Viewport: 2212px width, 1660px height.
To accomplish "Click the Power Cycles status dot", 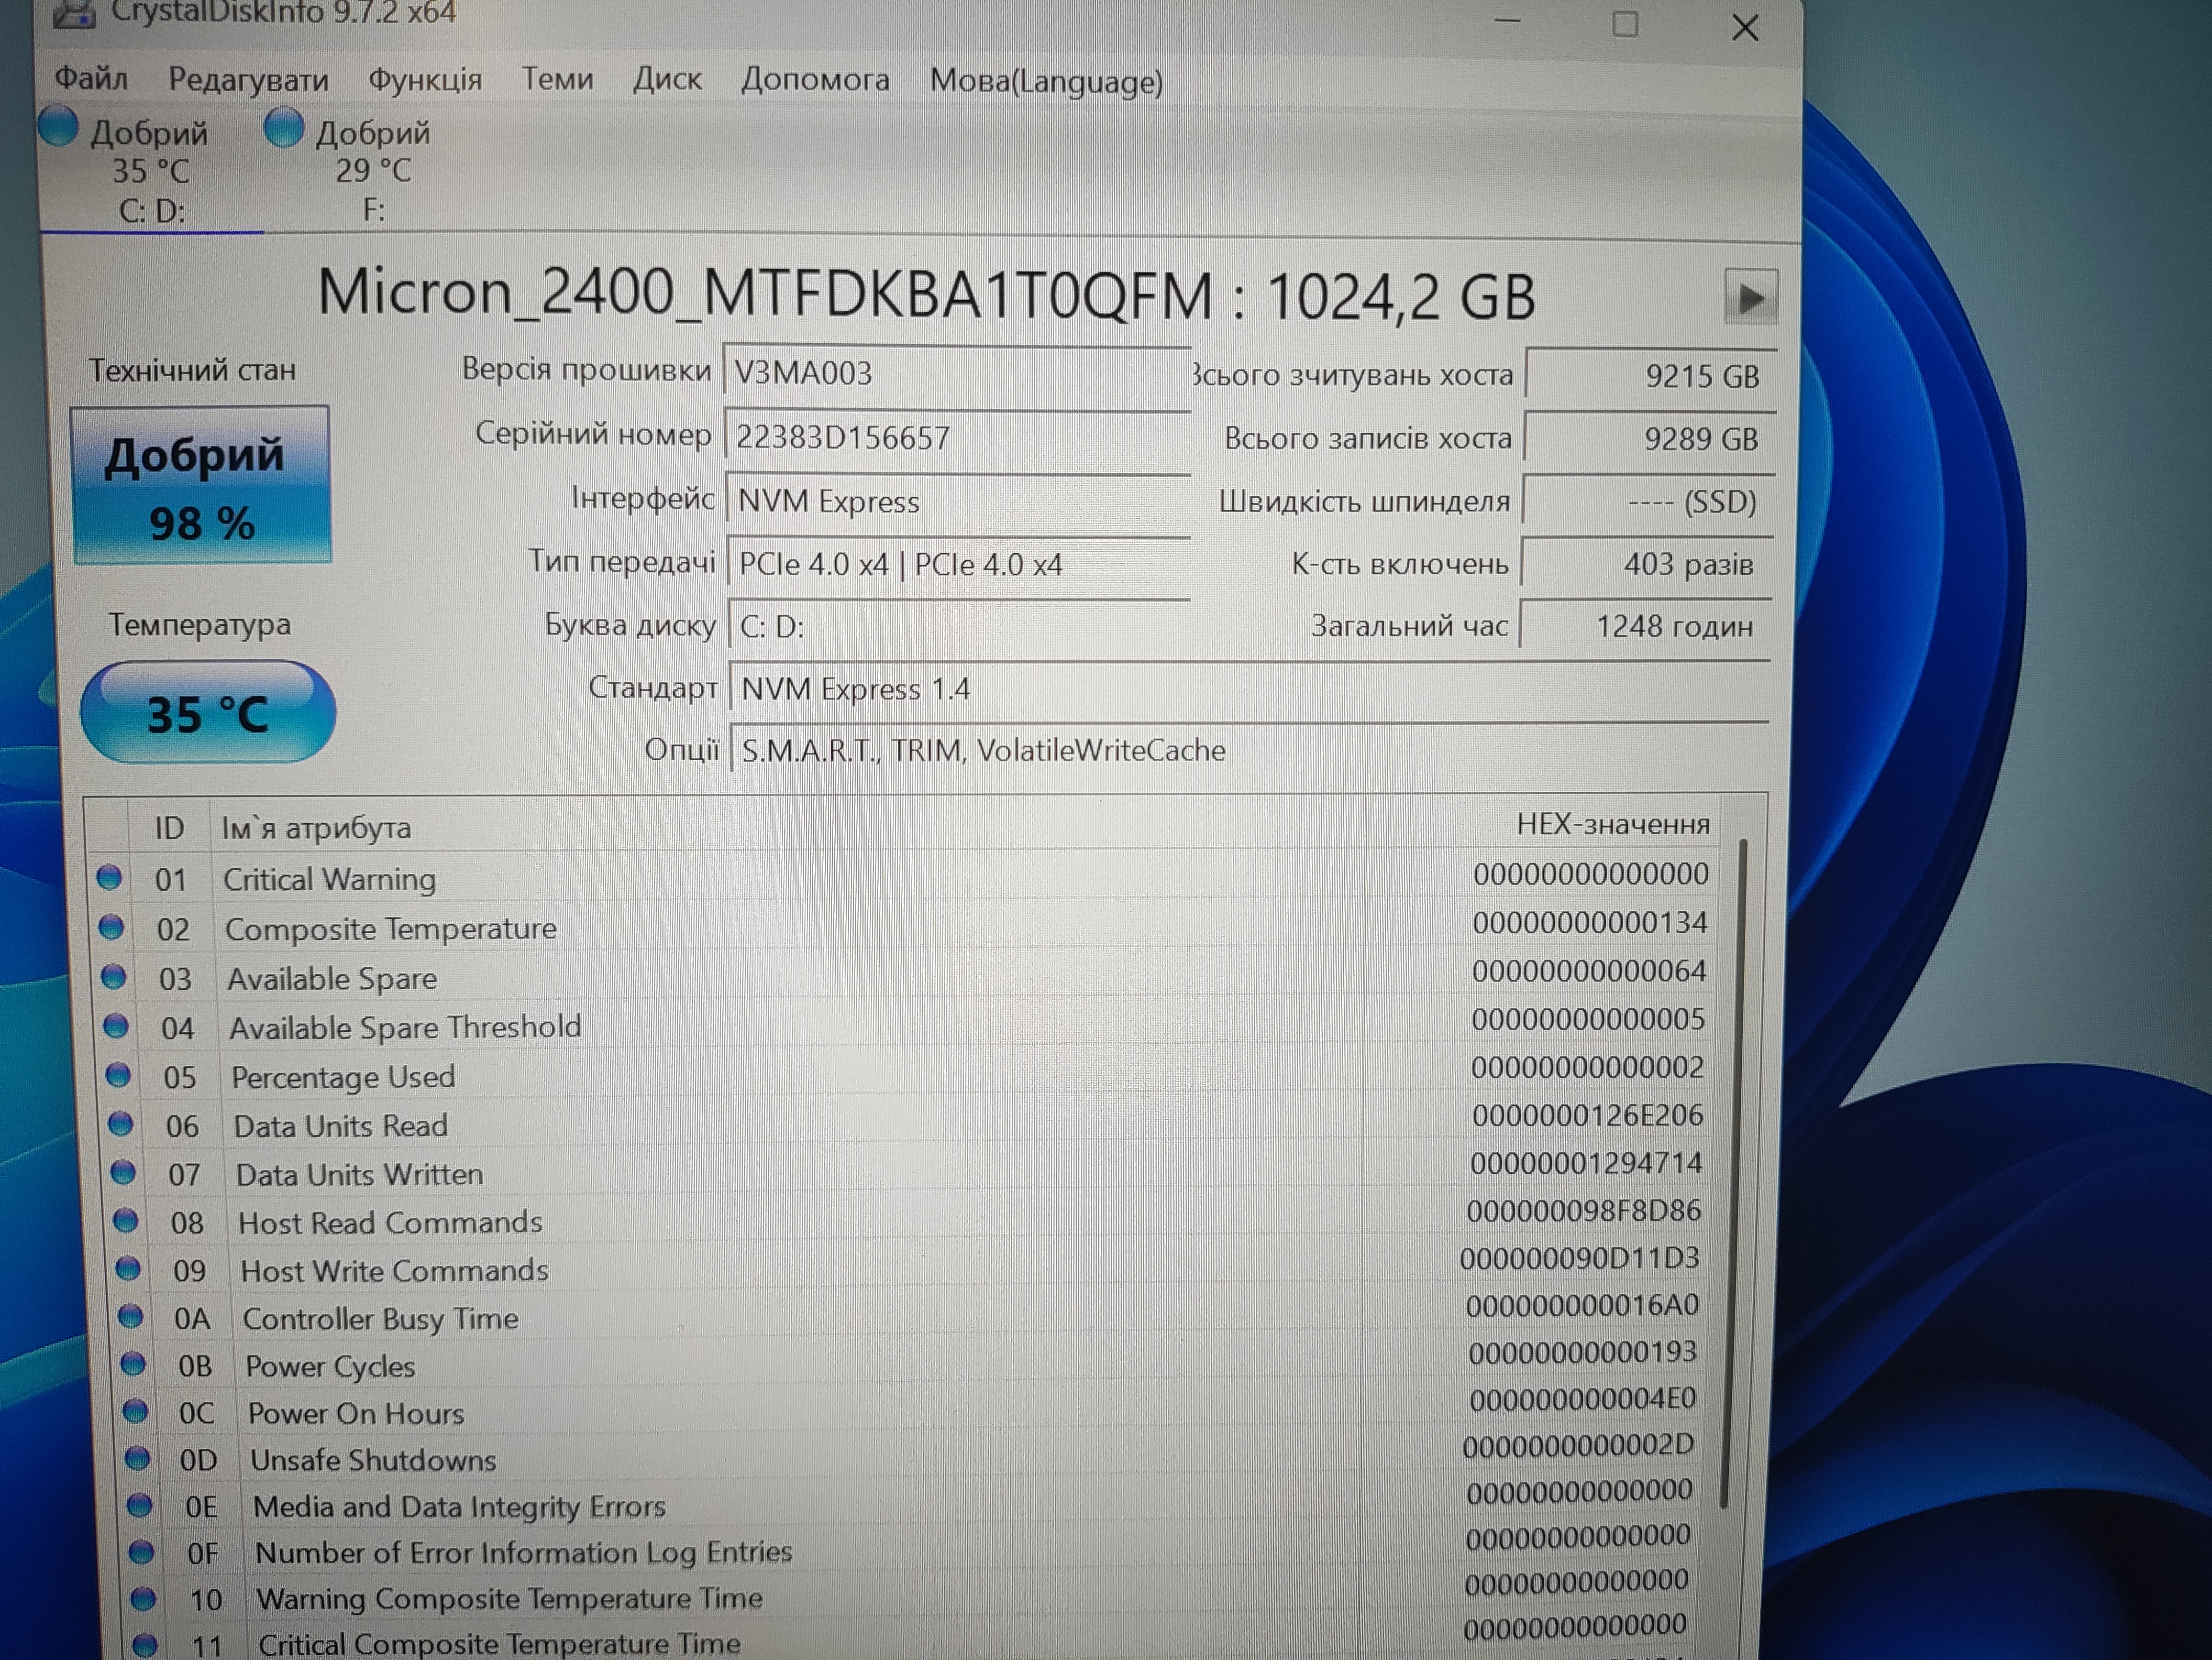I will point(132,1364).
